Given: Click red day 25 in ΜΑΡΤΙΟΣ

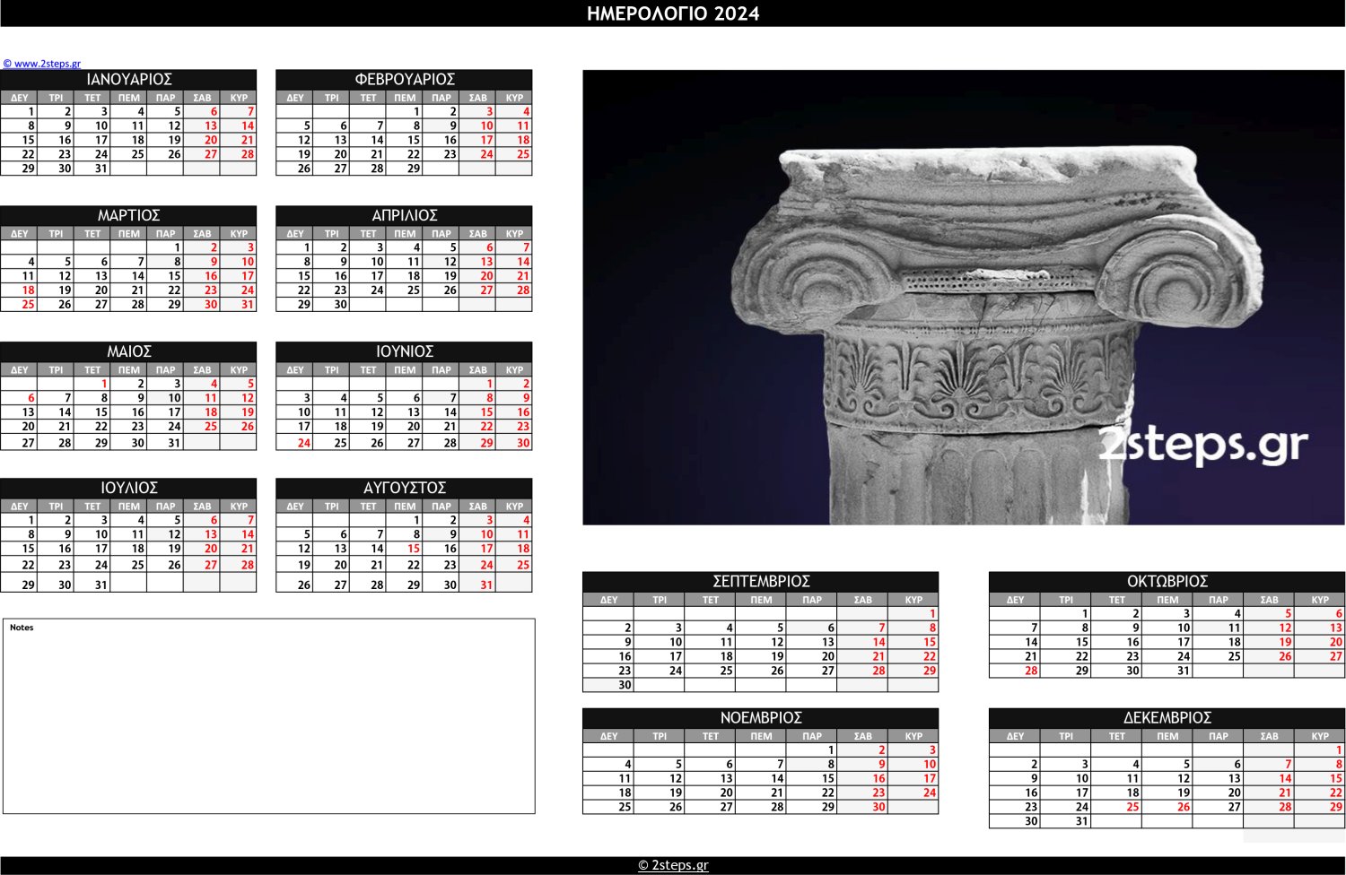Looking at the screenshot, I should pos(19,305).
